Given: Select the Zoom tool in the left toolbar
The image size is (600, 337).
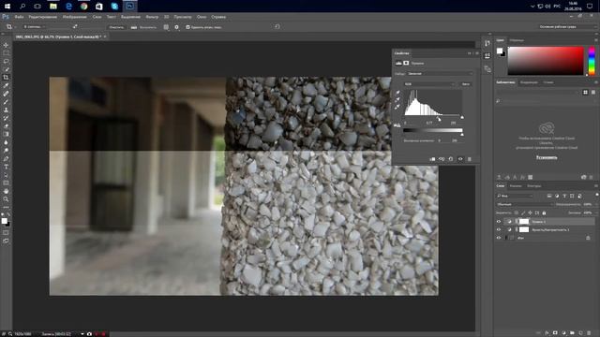Looking at the screenshot, I should (6, 199).
